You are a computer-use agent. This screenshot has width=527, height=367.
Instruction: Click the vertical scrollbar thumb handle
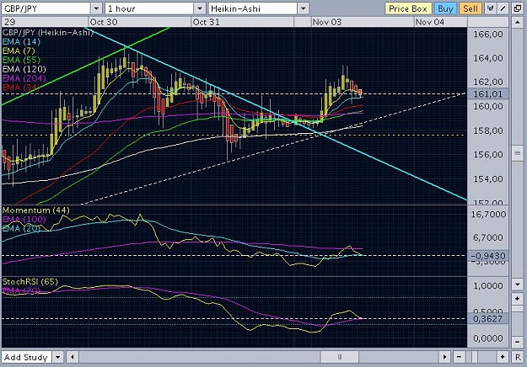click(517, 153)
